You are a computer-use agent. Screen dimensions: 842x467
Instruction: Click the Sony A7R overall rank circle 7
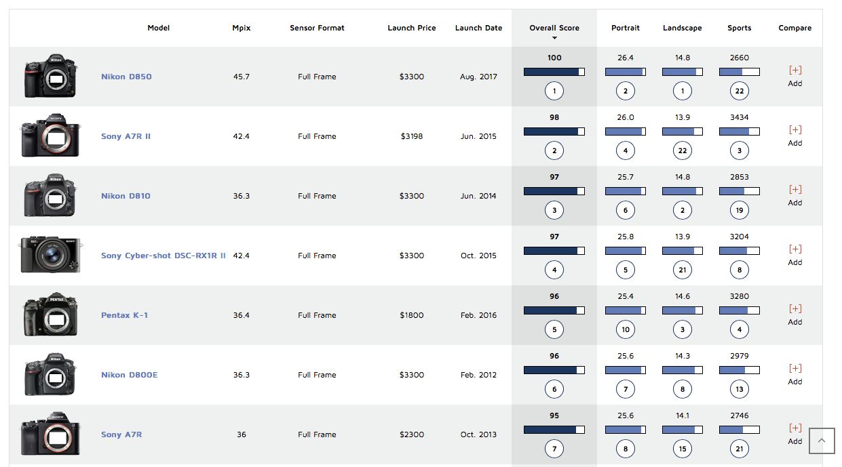554,449
